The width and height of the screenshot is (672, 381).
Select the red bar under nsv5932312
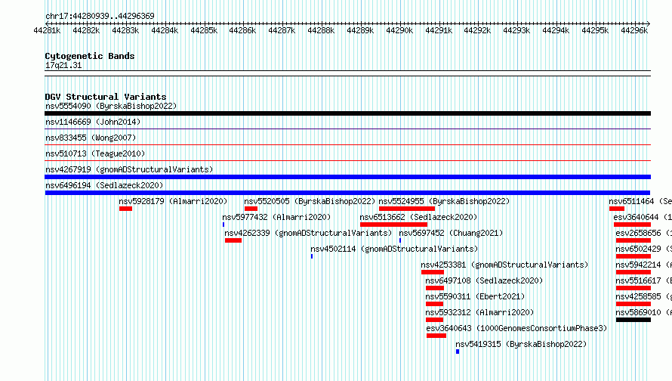[x=435, y=320]
